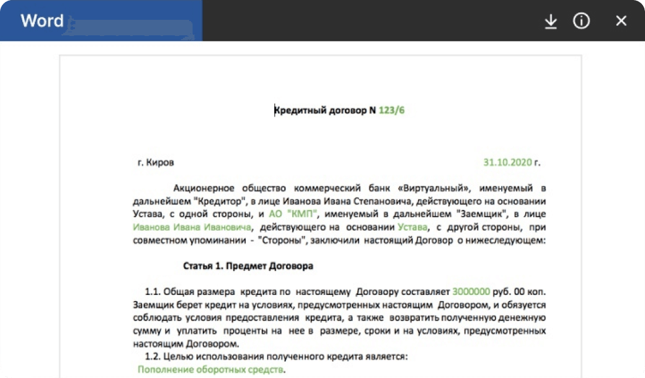Select the green loan amount 3000000
Screen dimensions: 645x378
pos(471,291)
